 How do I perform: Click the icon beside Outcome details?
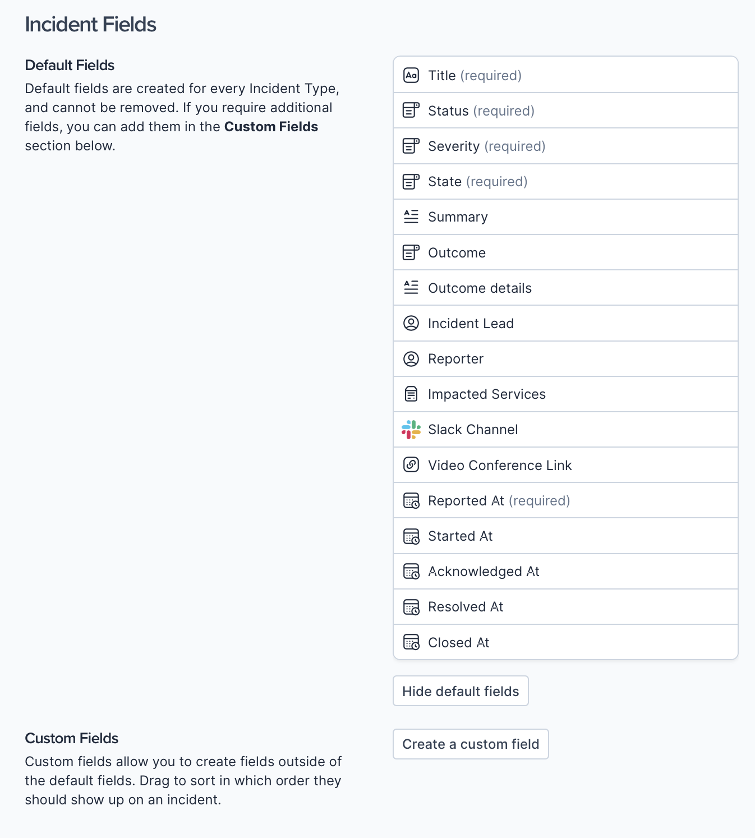pos(411,288)
